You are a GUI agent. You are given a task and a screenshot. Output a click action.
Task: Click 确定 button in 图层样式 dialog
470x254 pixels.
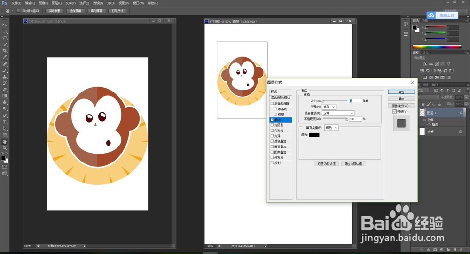[x=401, y=92]
